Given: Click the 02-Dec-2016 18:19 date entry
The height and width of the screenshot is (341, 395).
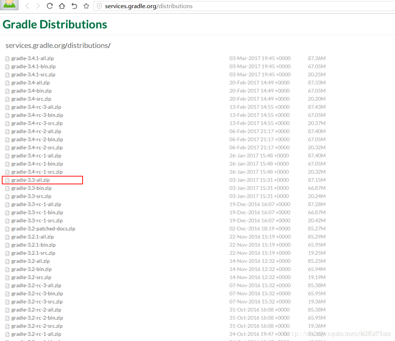Looking at the screenshot, I should coord(260,229).
